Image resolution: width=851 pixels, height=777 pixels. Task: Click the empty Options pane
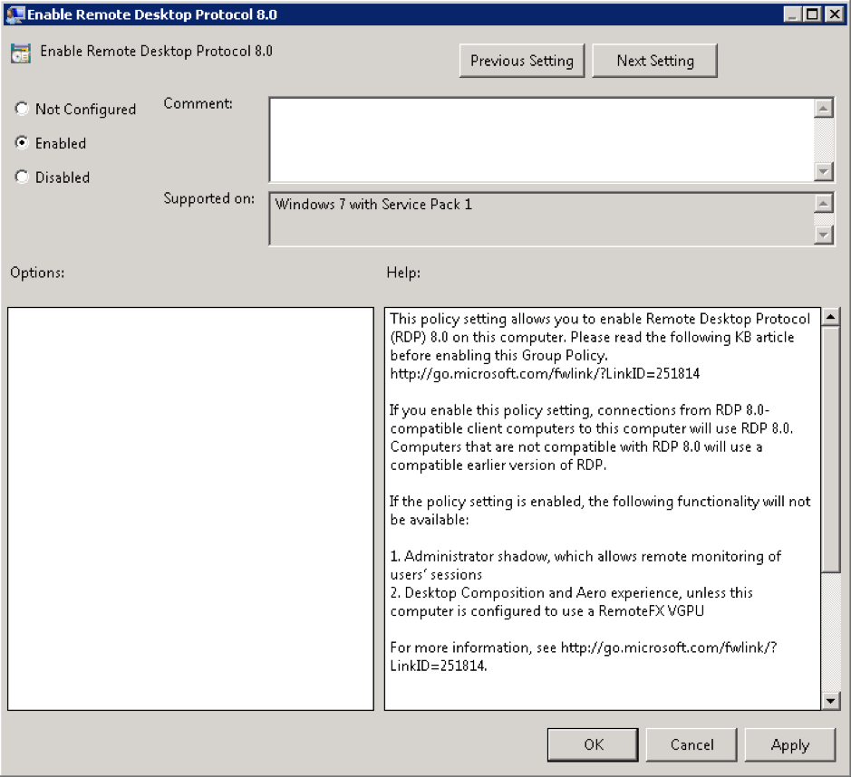[x=190, y=509]
